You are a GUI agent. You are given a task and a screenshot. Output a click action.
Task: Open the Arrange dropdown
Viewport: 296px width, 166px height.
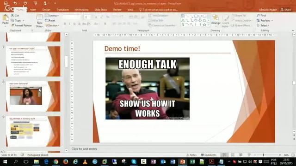coord(216,21)
